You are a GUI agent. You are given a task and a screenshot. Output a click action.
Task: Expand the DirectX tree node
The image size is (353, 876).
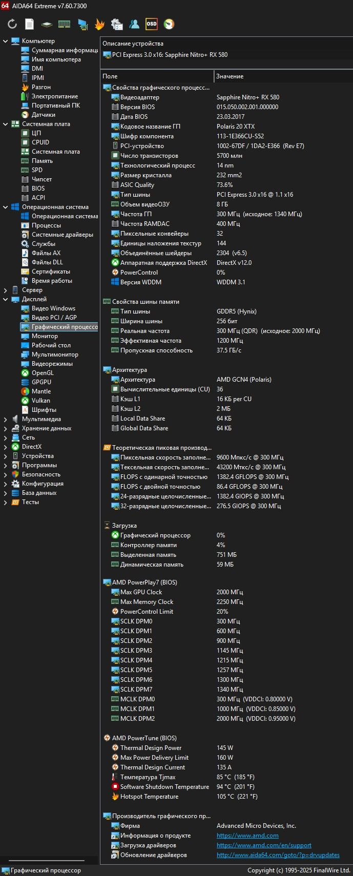6,447
